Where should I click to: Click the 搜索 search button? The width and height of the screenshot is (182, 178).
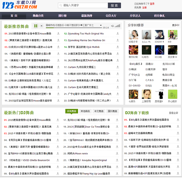click(114, 5)
